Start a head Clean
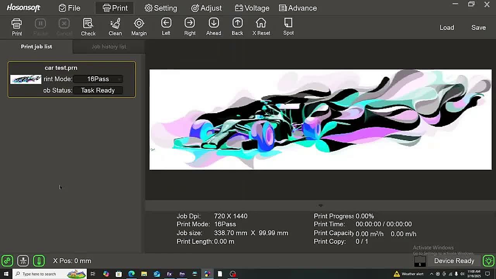496x279 pixels. (115, 27)
